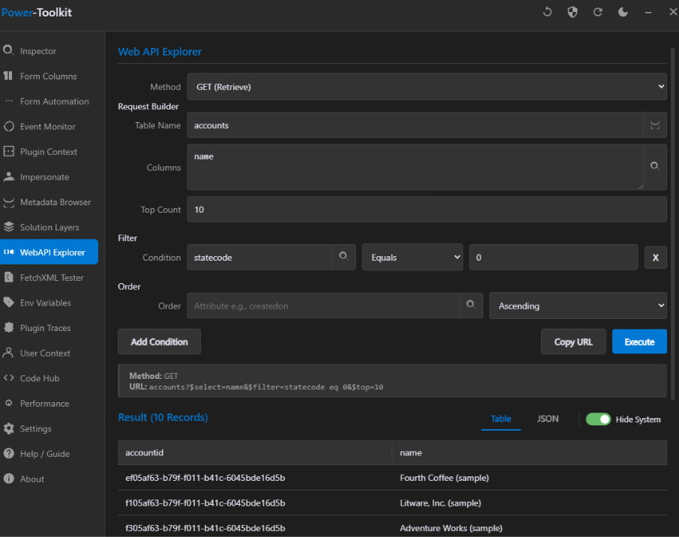This screenshot has width=679, height=537.
Task: Click search icon next to Columns field
Action: click(655, 167)
